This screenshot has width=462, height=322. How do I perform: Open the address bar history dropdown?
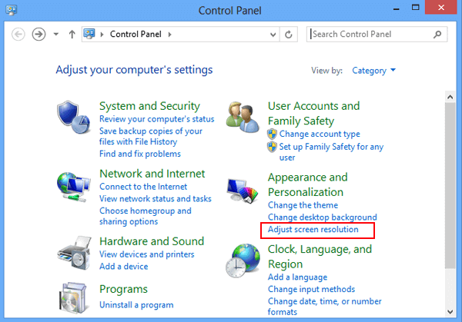(x=271, y=35)
